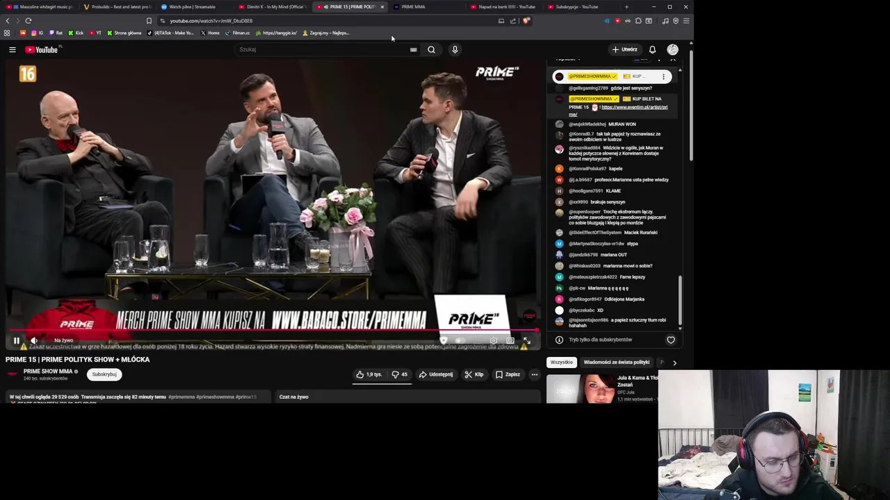This screenshot has width=890, height=500.
Task: Bookmark this page from address bar
Action: pos(148,21)
